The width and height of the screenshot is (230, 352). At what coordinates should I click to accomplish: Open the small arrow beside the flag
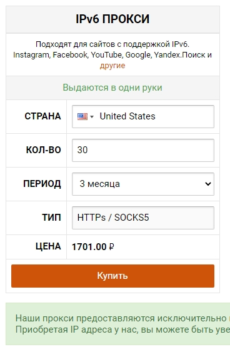click(92, 117)
